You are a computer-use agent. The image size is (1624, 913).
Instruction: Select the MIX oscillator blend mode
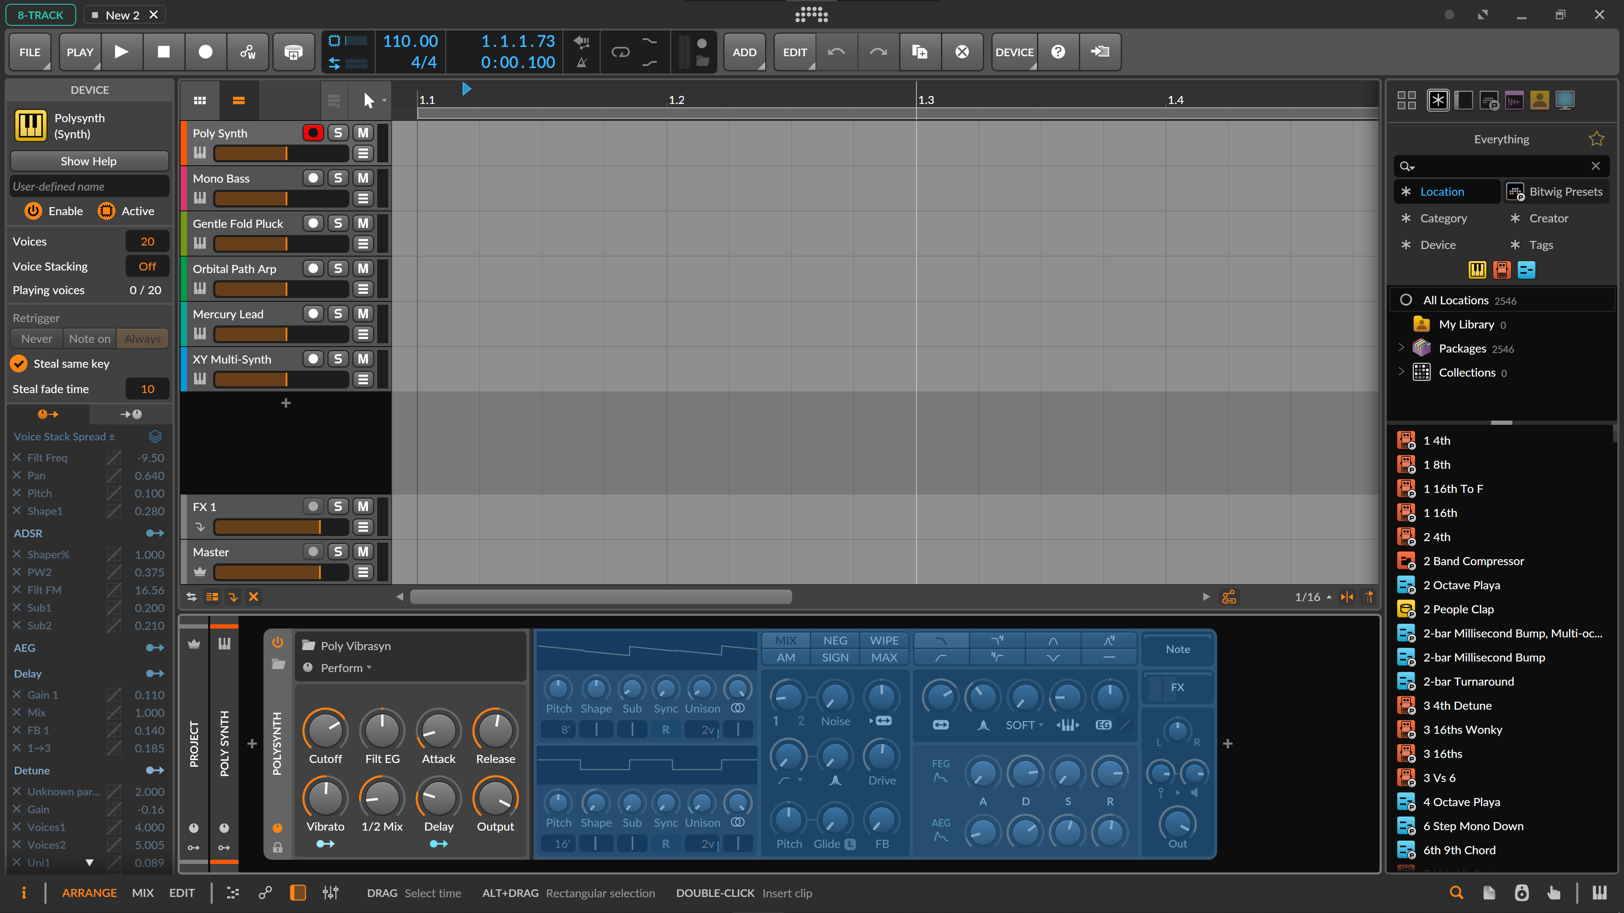point(785,640)
